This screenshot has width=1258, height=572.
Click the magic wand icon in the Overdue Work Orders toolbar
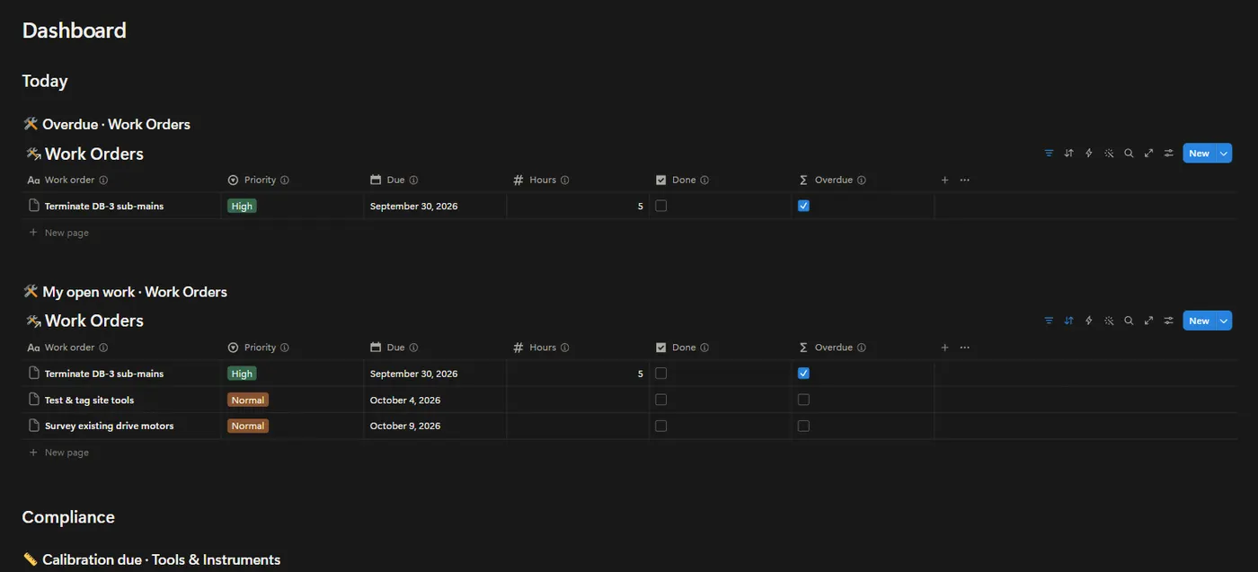point(1109,154)
